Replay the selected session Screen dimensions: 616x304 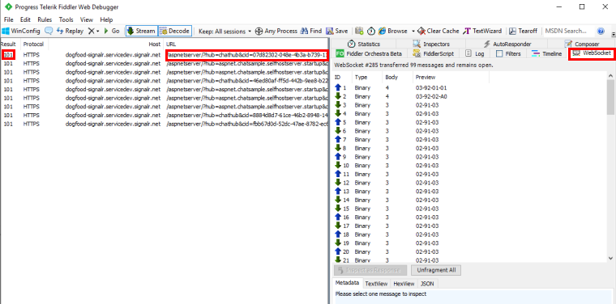(x=71, y=31)
